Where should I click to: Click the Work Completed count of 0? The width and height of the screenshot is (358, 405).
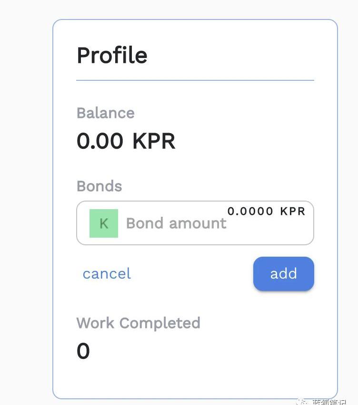click(x=83, y=352)
